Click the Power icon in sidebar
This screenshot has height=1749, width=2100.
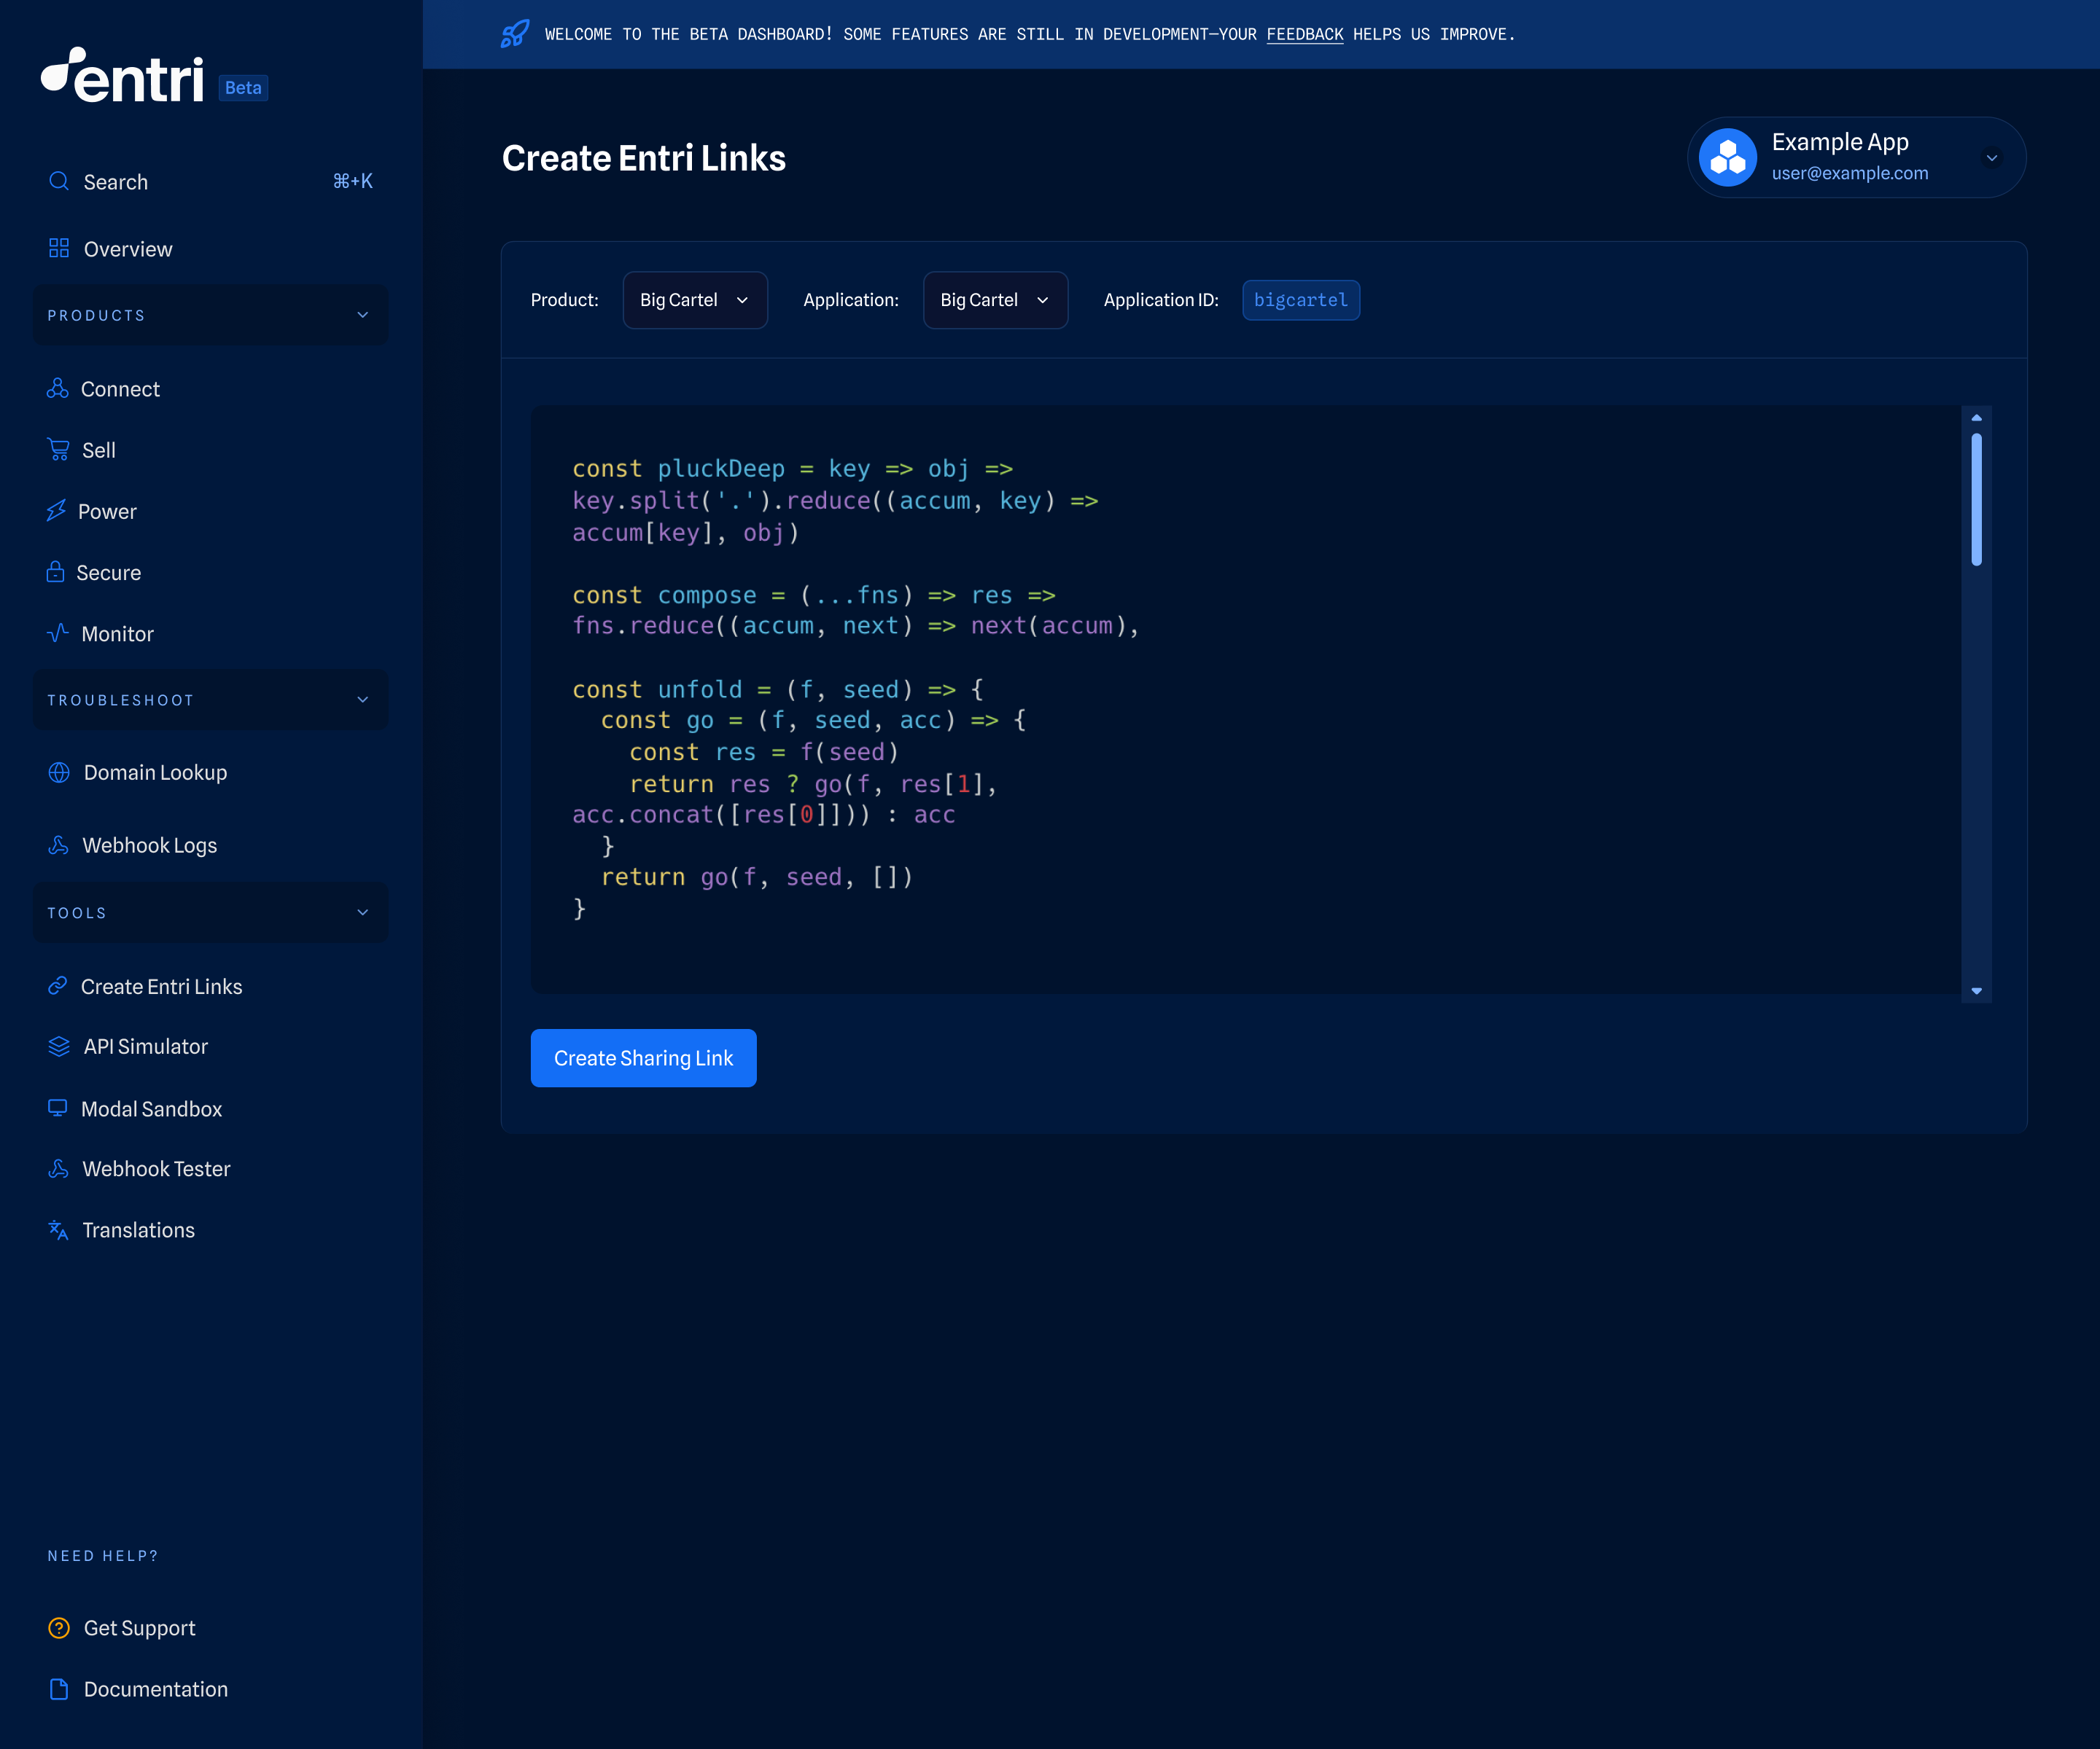pos(56,511)
